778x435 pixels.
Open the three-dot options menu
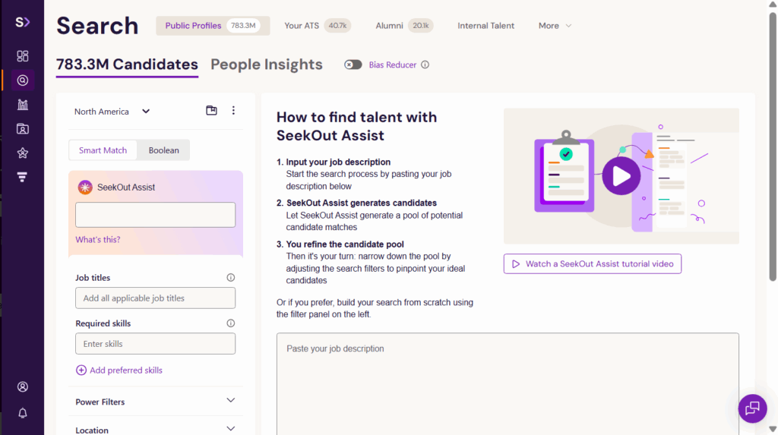click(233, 111)
